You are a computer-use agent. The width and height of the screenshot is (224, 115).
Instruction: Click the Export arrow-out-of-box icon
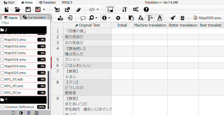[x=67, y=9]
